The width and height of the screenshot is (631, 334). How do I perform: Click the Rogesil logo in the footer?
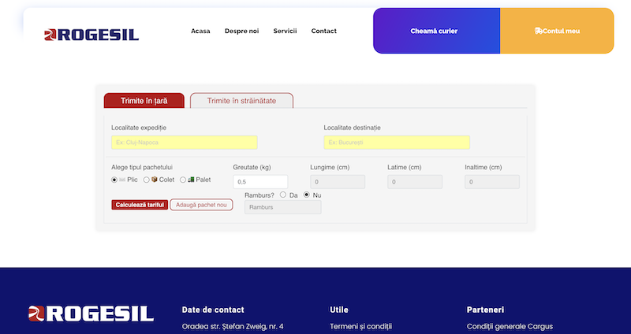point(91,313)
